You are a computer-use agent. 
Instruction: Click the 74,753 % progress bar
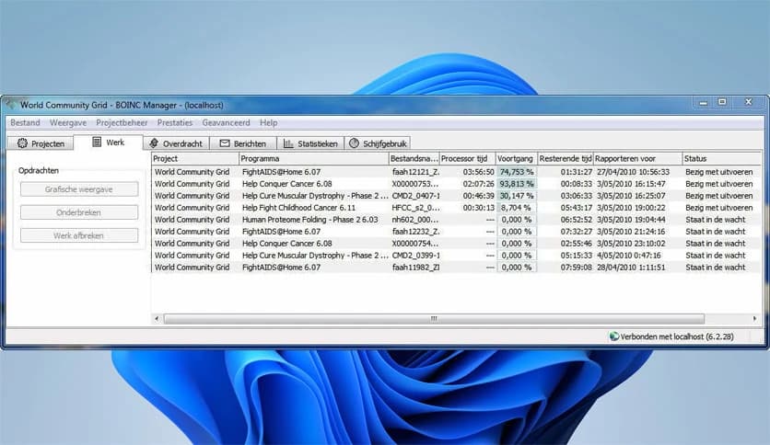517,172
